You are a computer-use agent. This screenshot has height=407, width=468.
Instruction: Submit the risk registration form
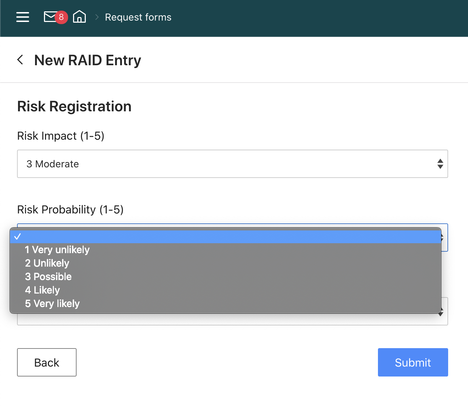click(x=413, y=362)
